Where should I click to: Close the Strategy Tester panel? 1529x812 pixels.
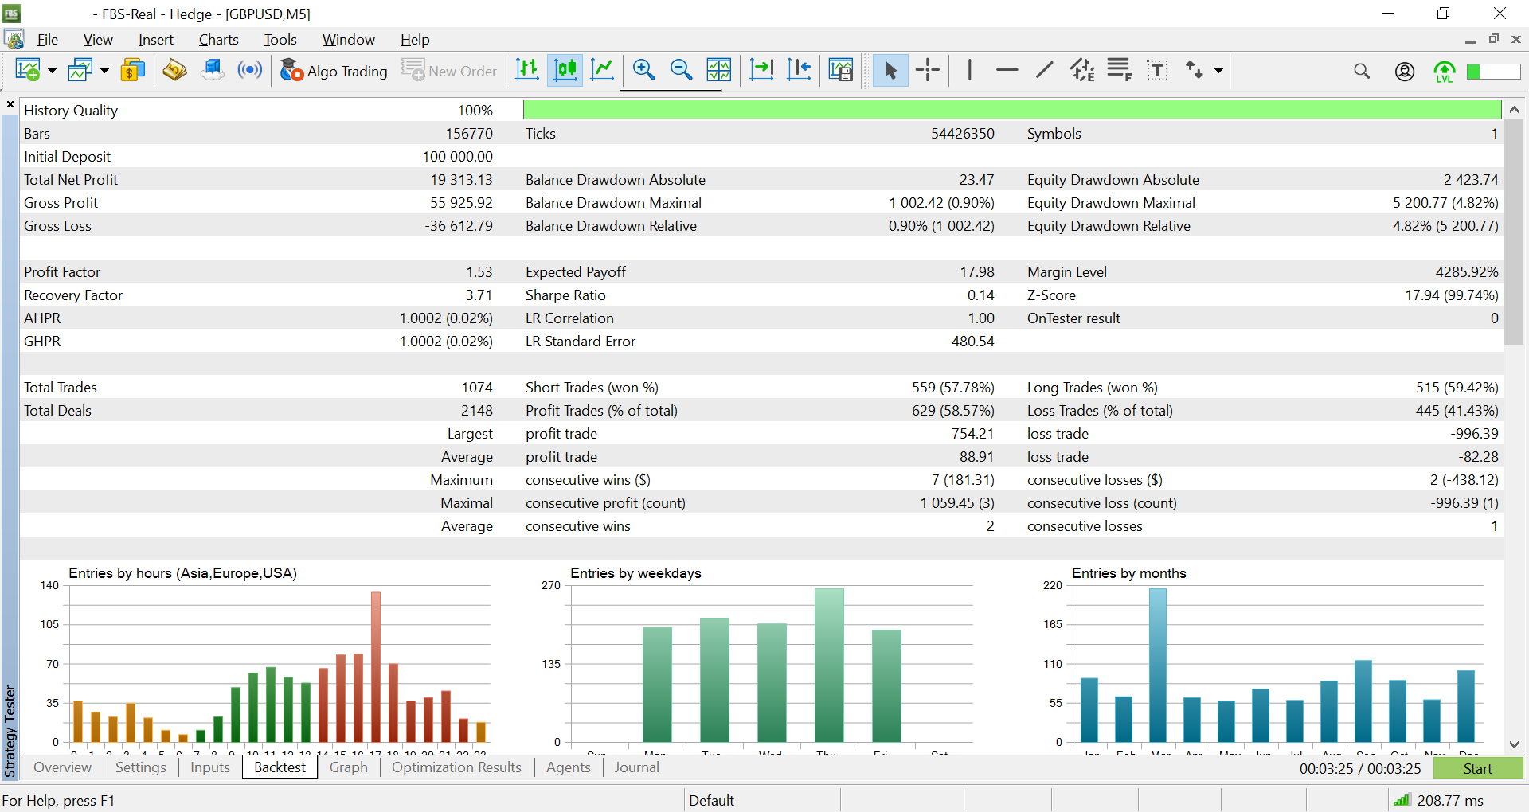[x=10, y=104]
